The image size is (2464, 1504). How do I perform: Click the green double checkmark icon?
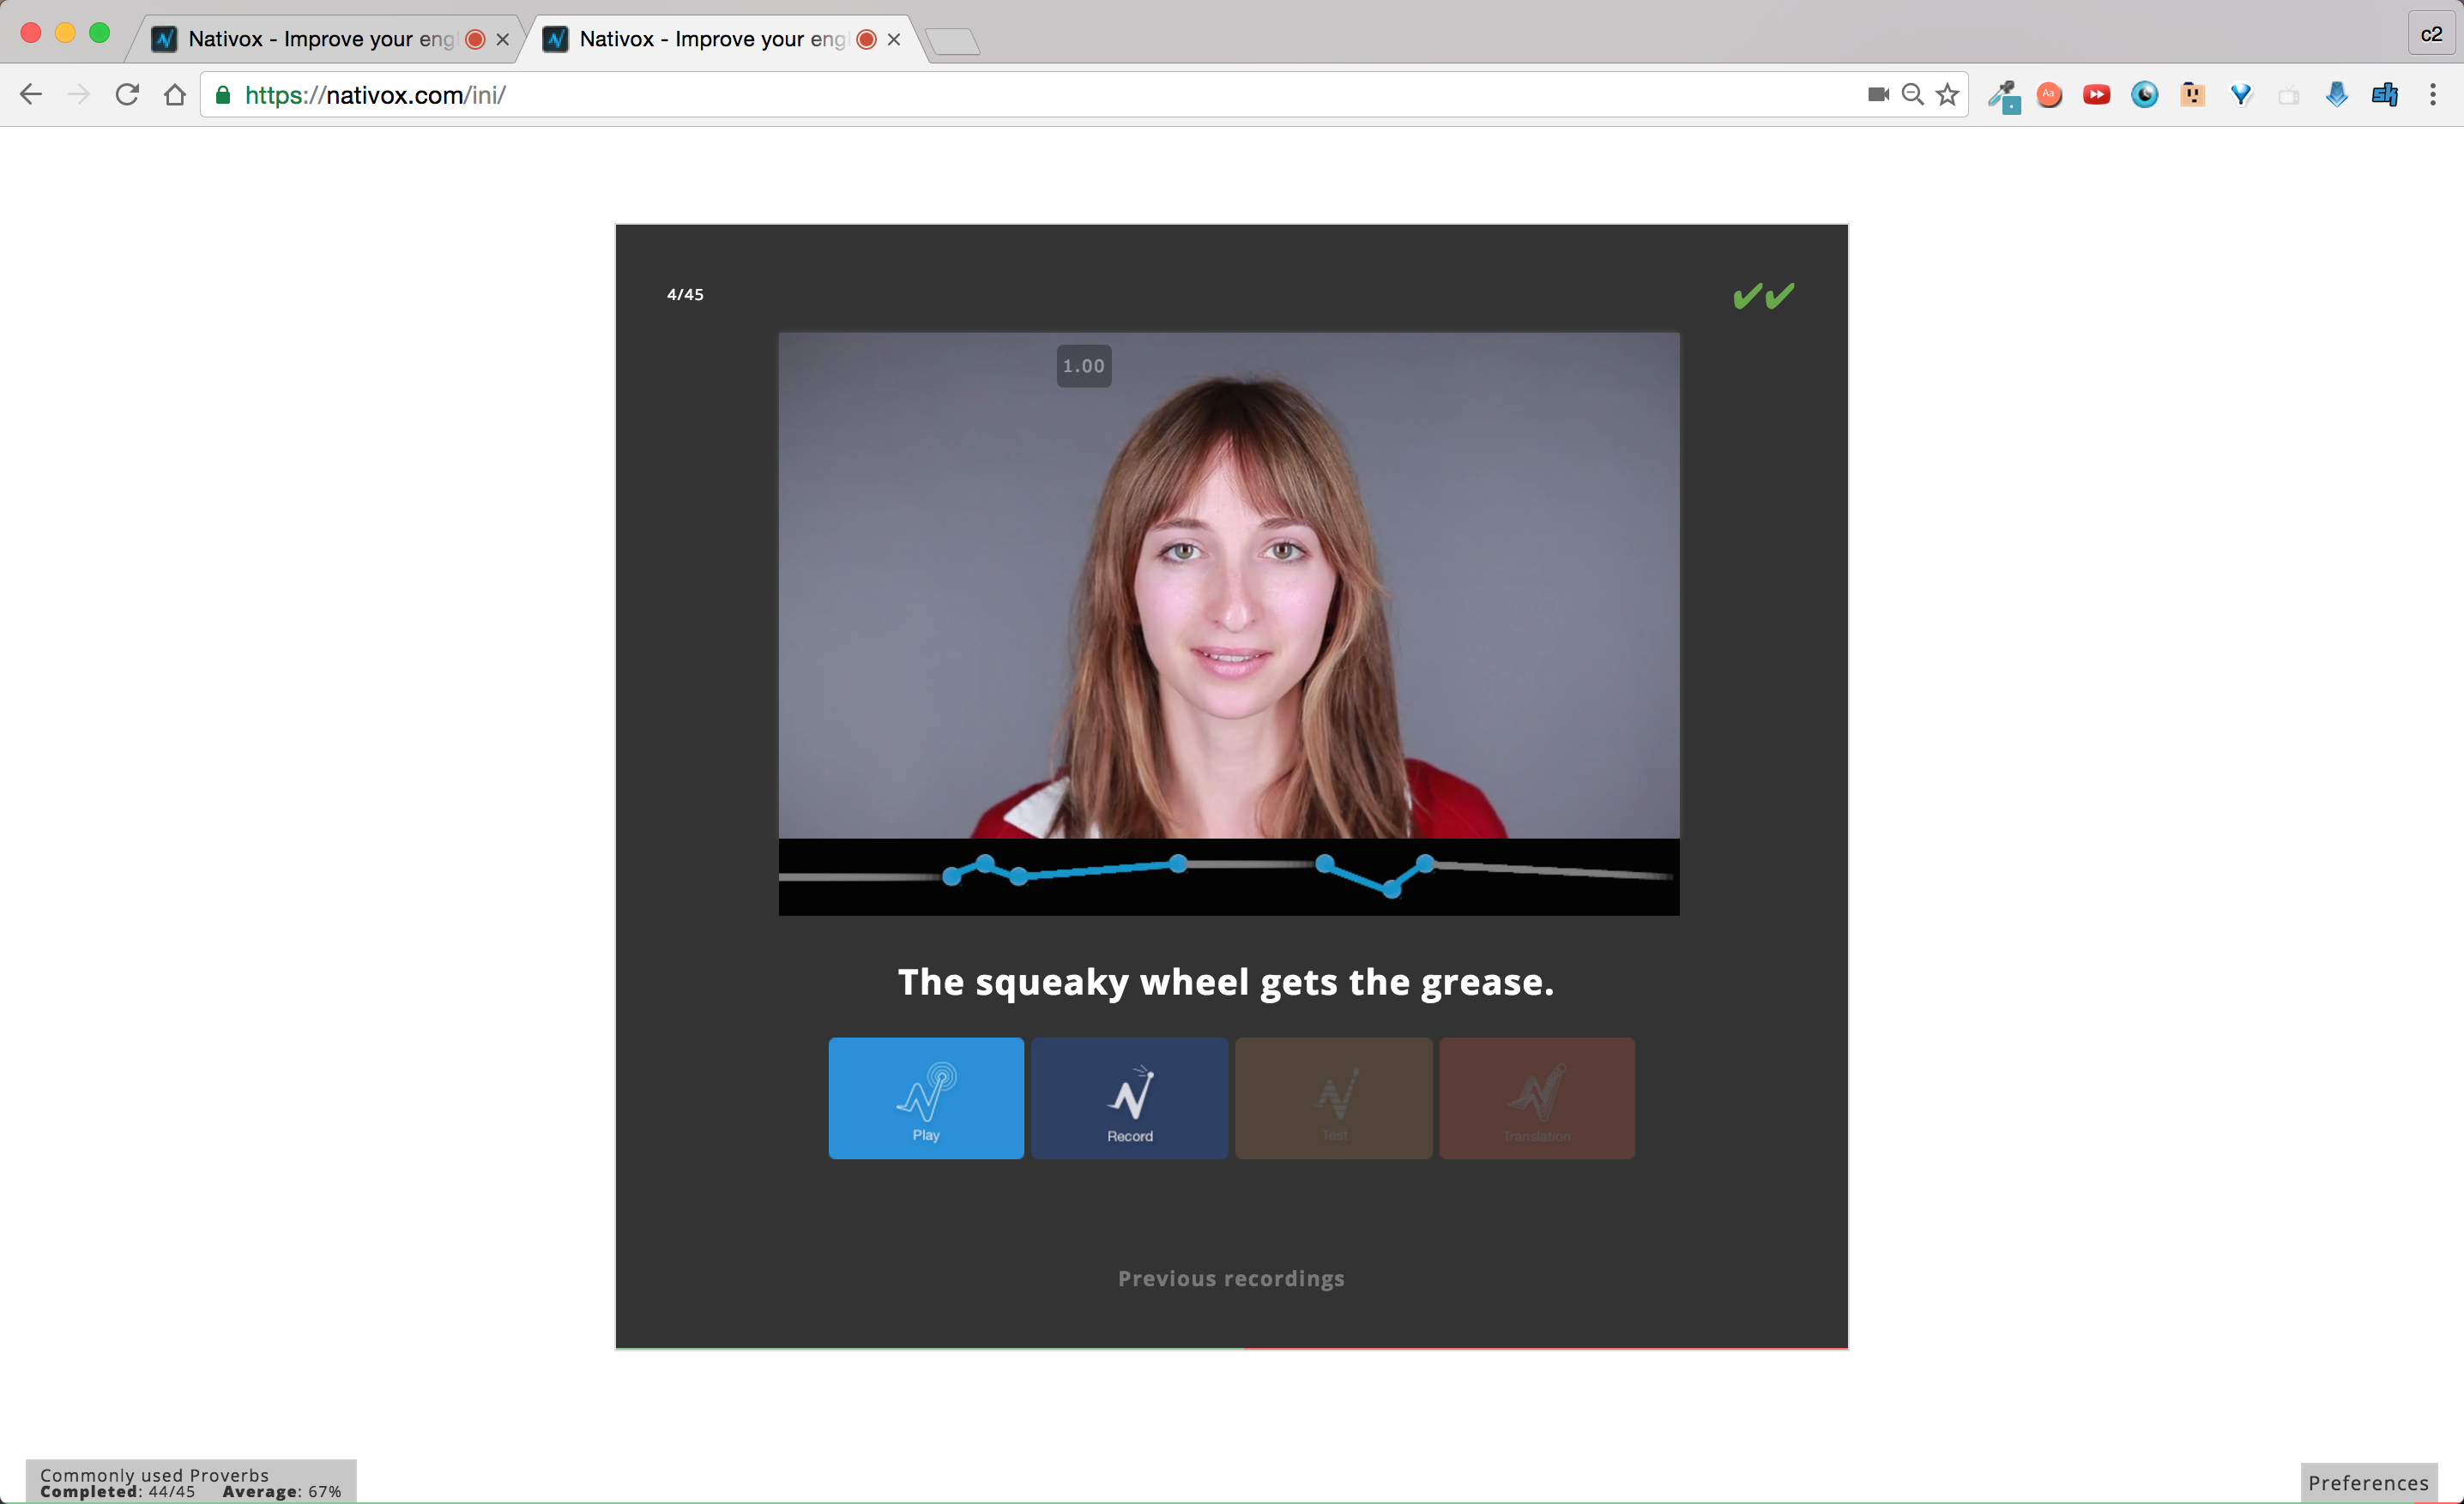pos(1763,296)
